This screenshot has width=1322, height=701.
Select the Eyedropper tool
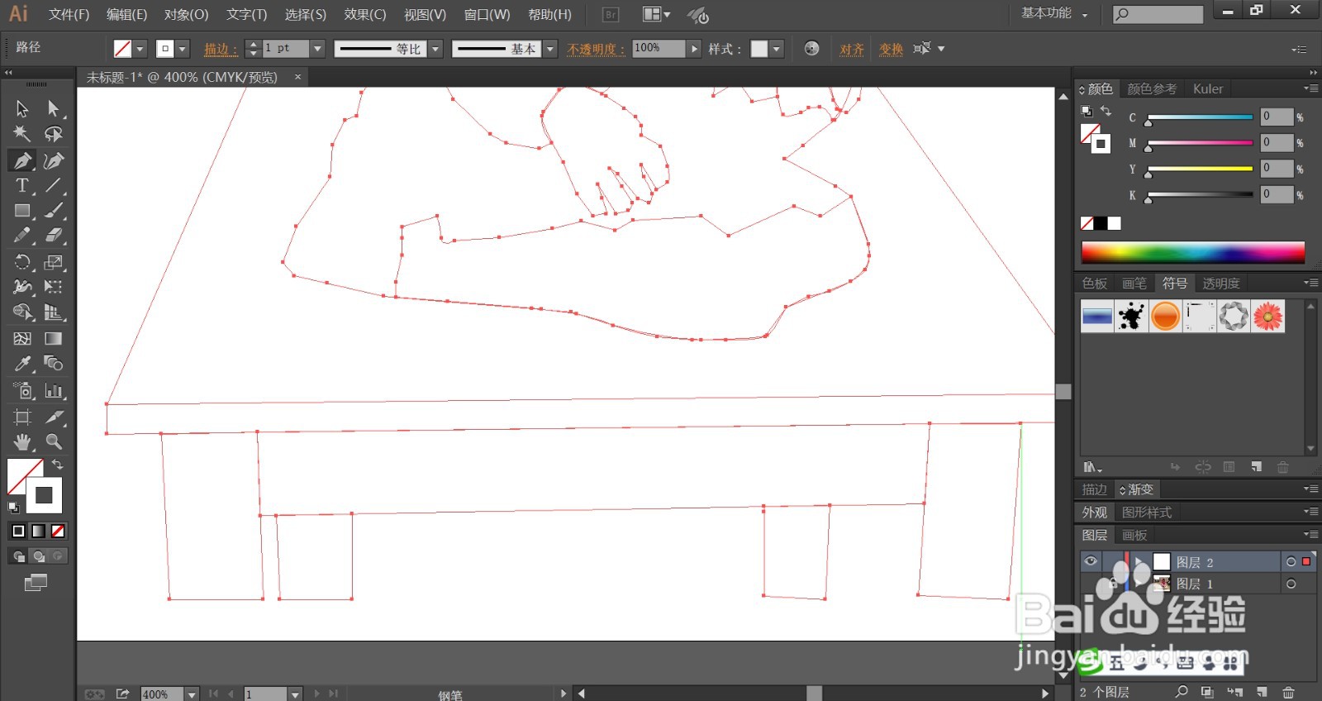pyautogui.click(x=22, y=364)
